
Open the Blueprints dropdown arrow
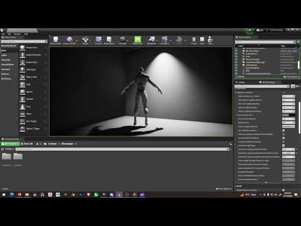pos(157,40)
